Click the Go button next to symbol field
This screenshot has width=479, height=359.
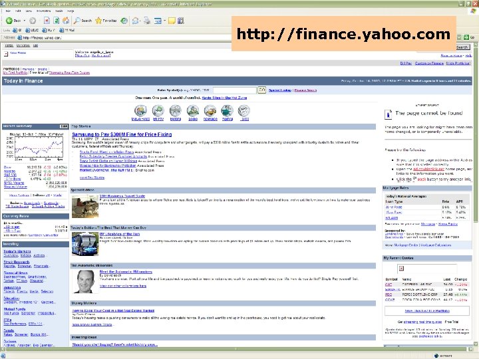262,90
